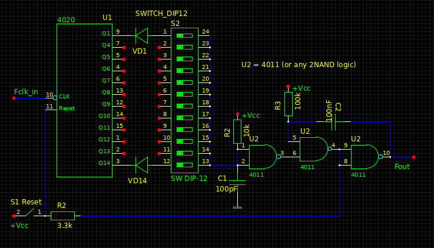Select the NAND gate with inputs 5 and 6

pos(313,149)
